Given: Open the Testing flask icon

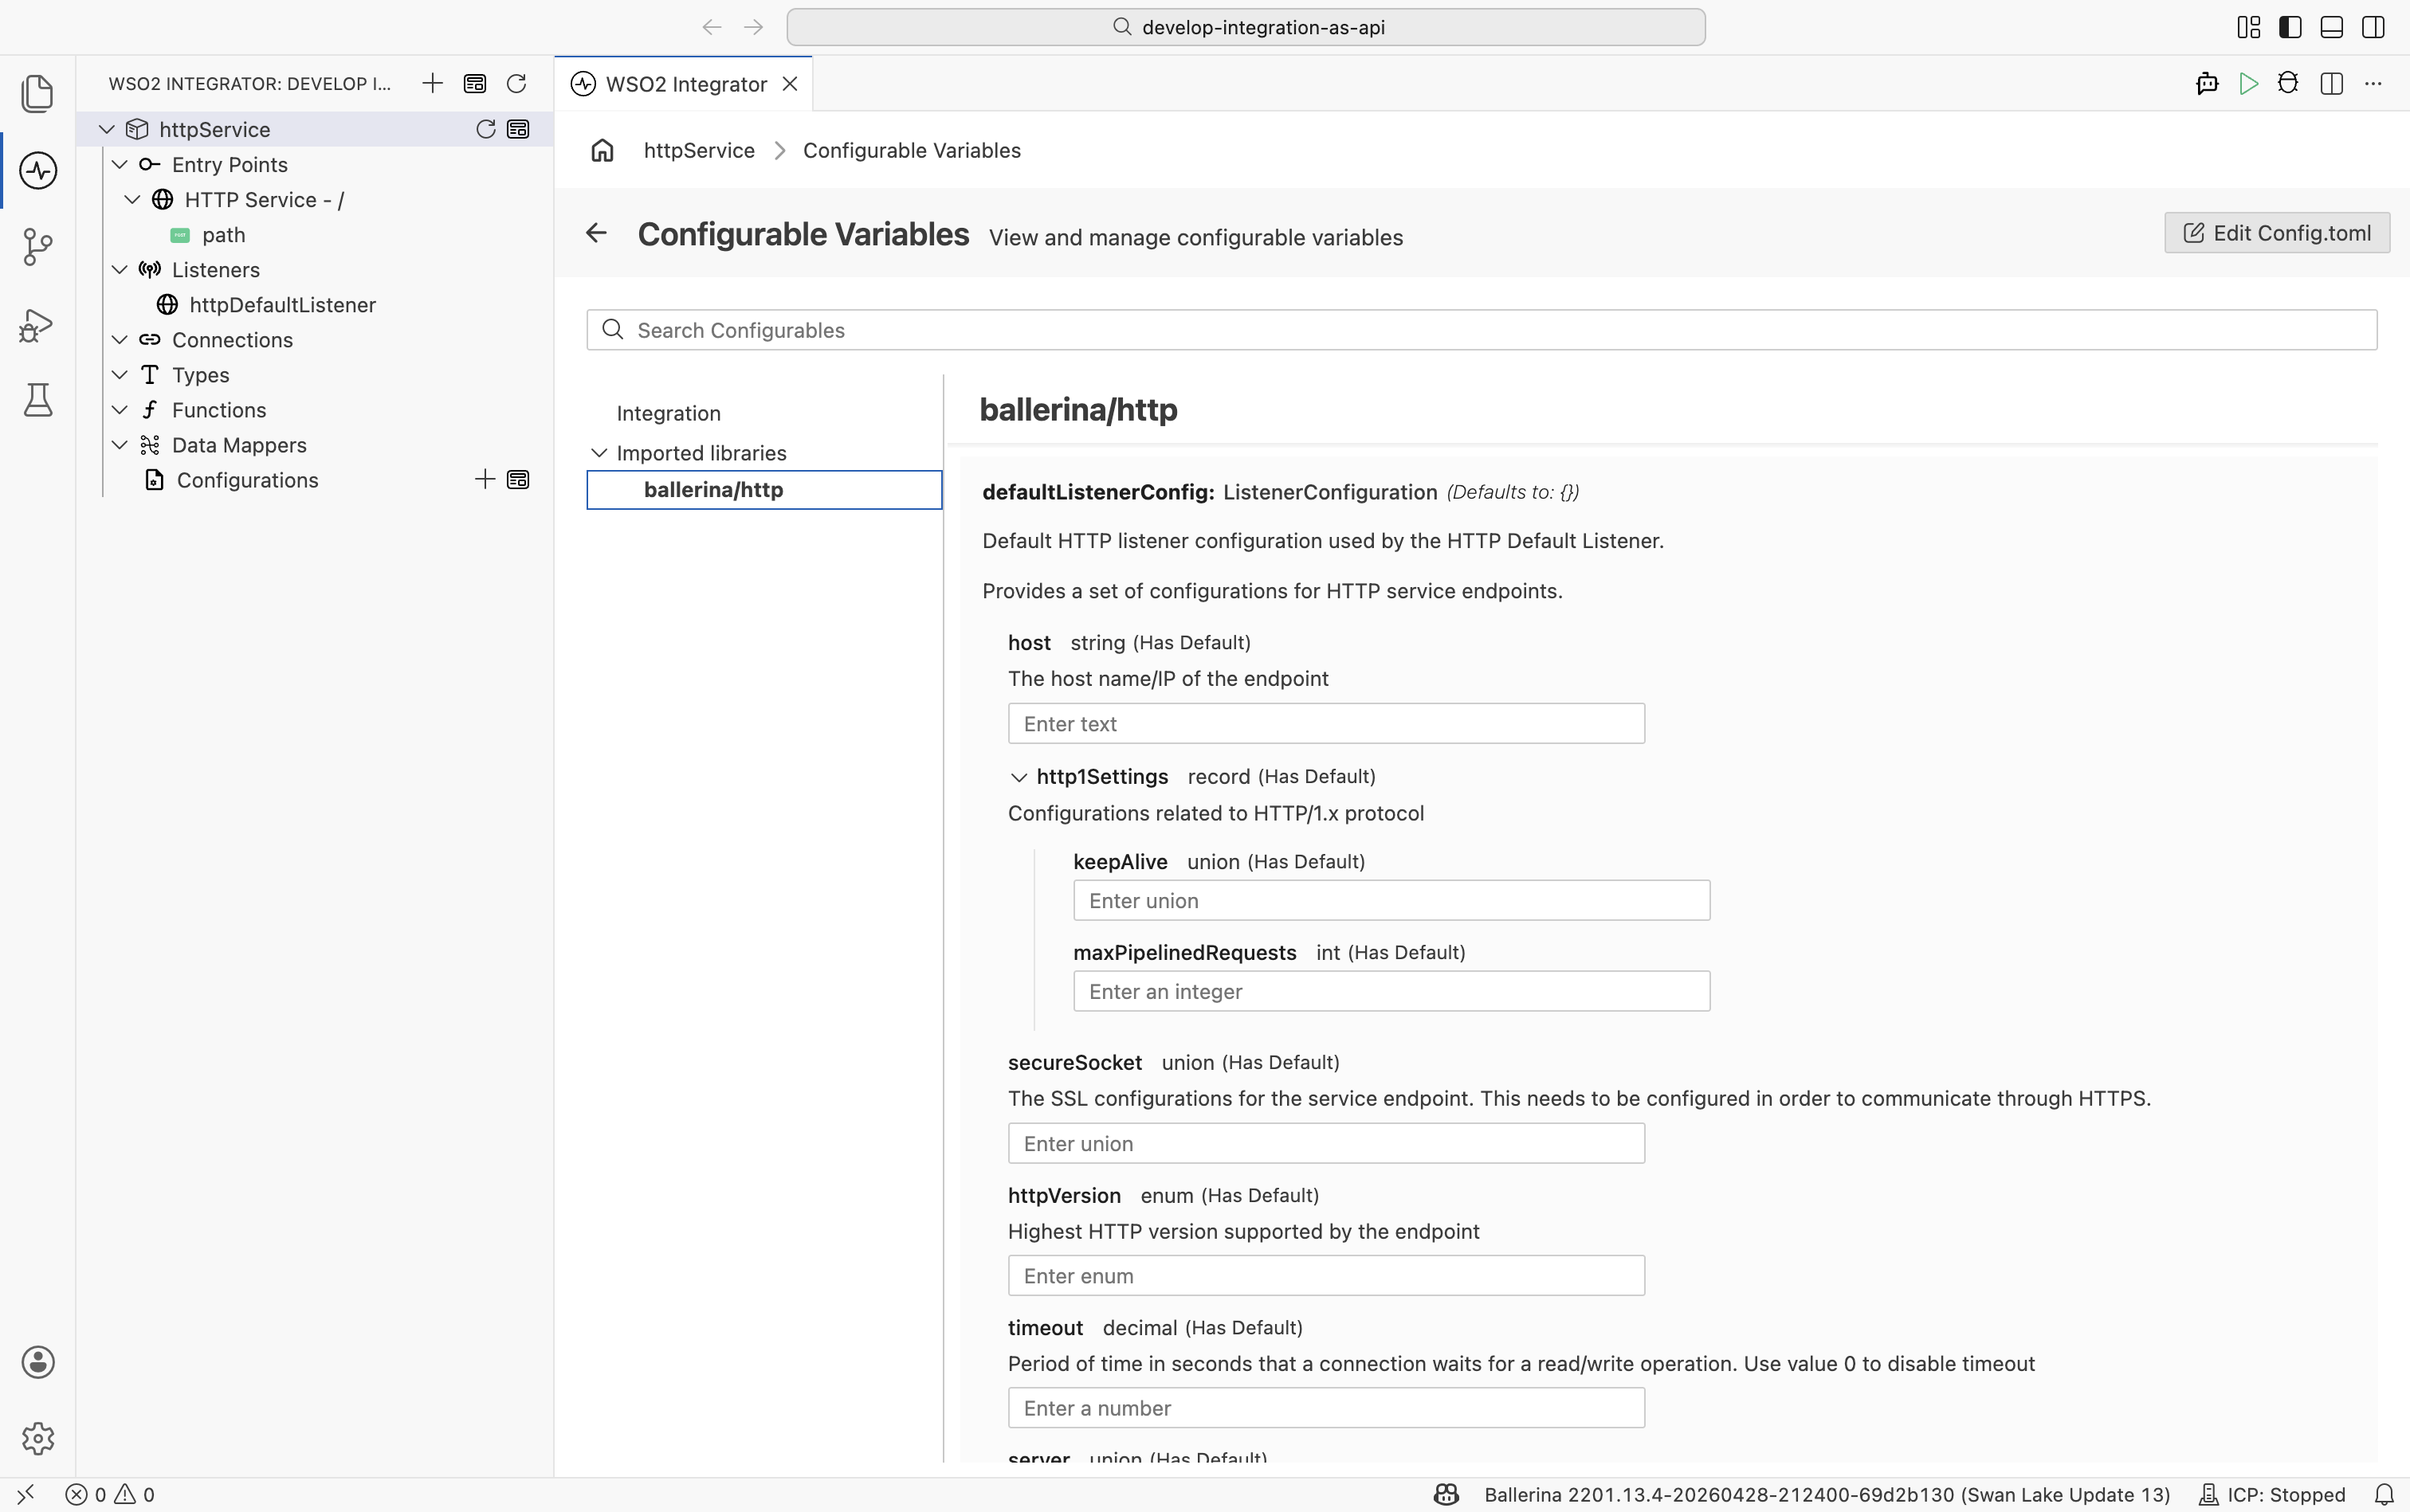Looking at the screenshot, I should click(37, 400).
